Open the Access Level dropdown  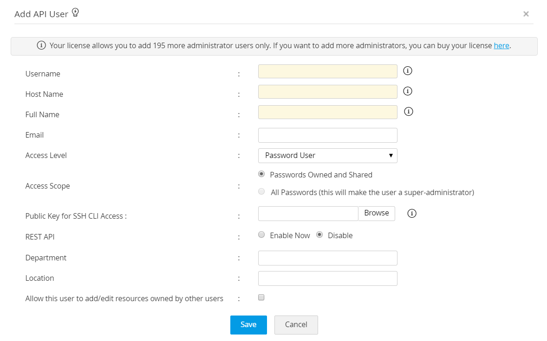(327, 156)
